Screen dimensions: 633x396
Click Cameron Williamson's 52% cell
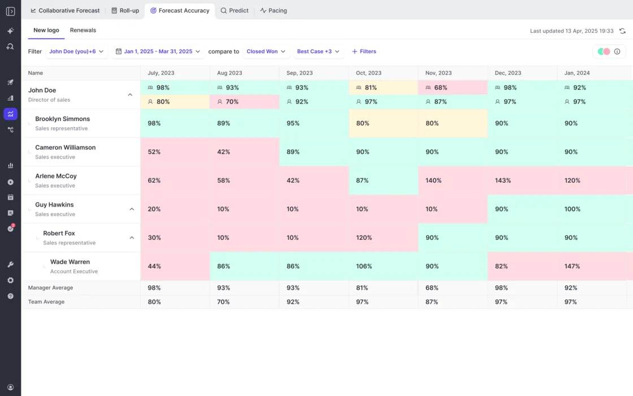coord(175,152)
